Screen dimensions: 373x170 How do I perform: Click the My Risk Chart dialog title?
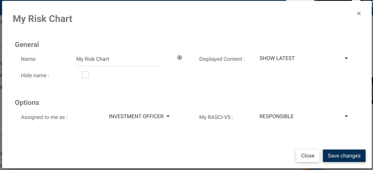click(43, 19)
